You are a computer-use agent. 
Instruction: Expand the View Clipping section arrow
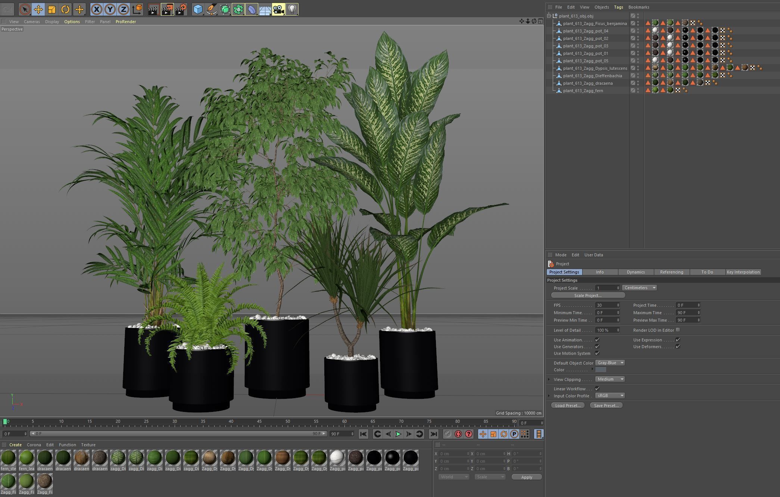549,379
